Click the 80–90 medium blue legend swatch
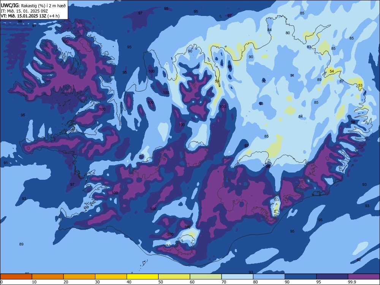The image size is (380, 285). click(x=269, y=277)
